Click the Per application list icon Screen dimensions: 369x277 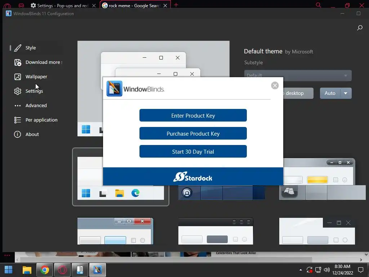18,120
